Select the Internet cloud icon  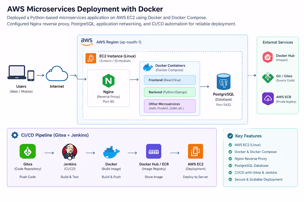click(57, 74)
